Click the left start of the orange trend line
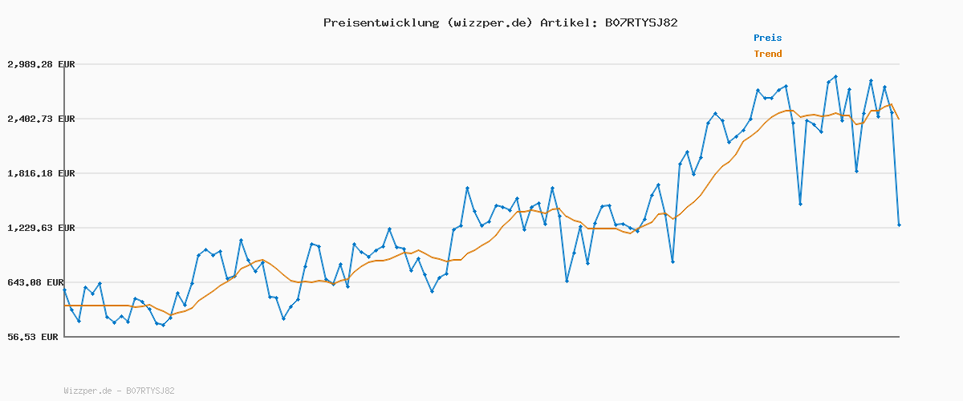Viewport: 963px width, 401px height. click(x=65, y=306)
